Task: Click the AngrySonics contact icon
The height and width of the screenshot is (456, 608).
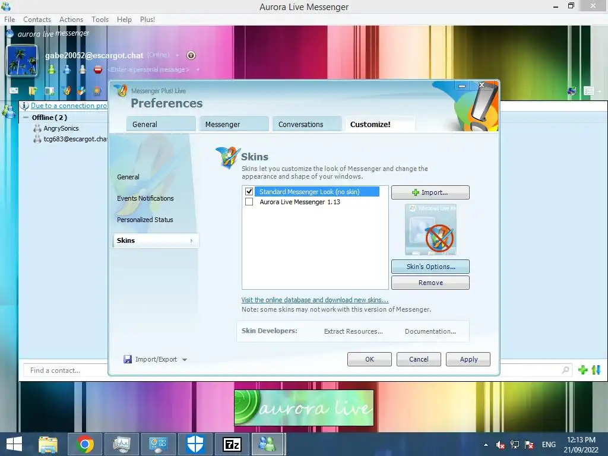Action: pos(37,128)
